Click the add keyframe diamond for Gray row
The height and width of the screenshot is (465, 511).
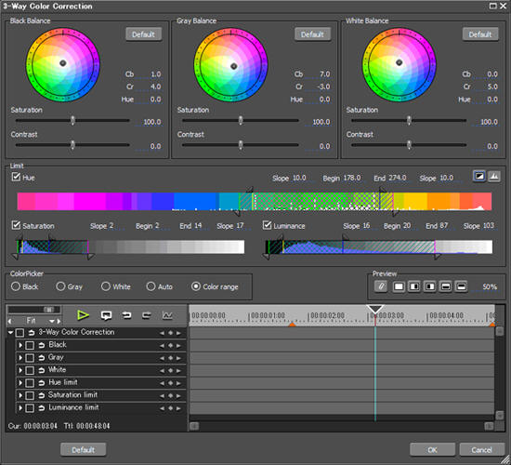170,358
